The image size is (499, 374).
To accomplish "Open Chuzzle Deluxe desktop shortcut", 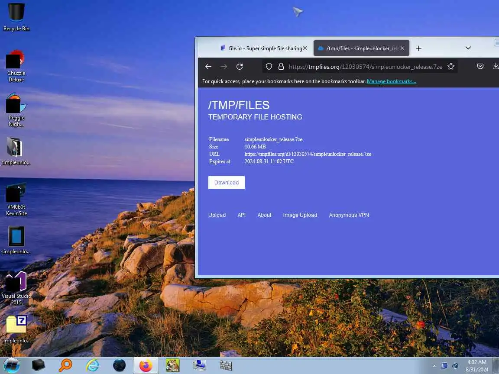I will [16, 66].
